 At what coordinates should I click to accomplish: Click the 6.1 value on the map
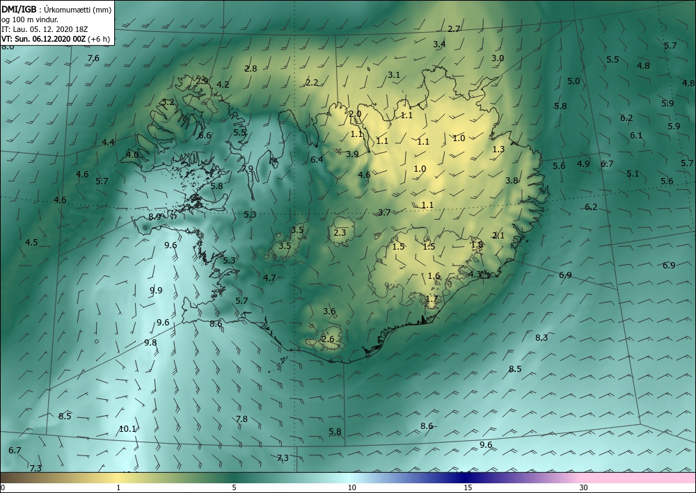[x=636, y=136]
